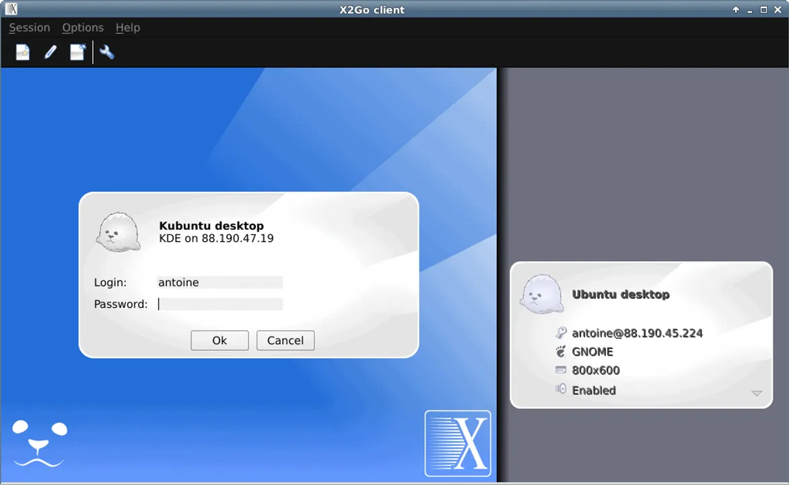The height and width of the screenshot is (485, 789).
Task: Click the Enabled sound status text
Action: coord(594,390)
